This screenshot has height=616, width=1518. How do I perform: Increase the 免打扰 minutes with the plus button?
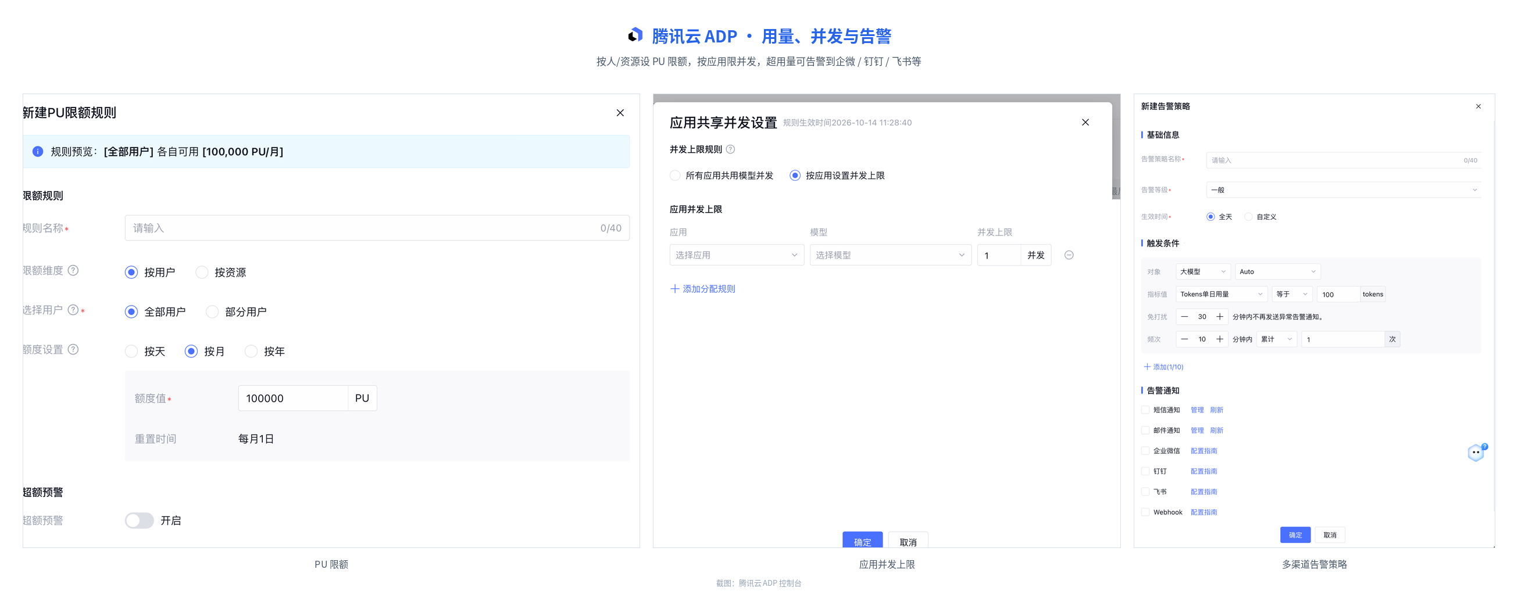1219,317
